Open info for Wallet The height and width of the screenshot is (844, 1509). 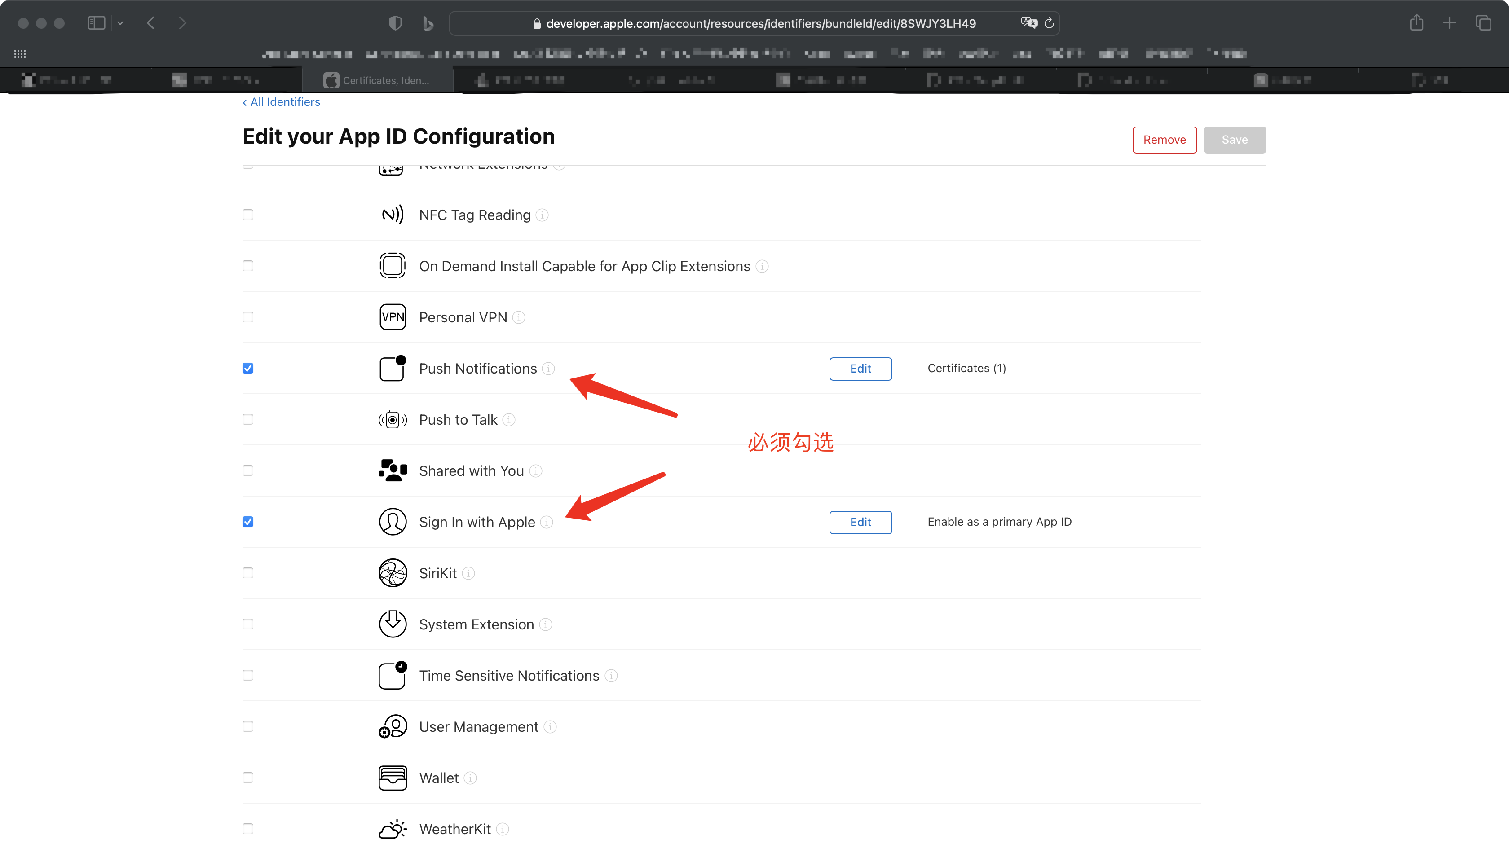pos(470,778)
